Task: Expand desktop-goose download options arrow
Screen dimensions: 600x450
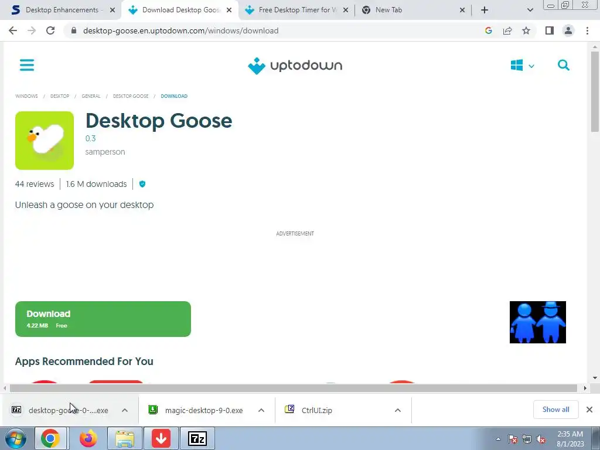Action: (x=125, y=410)
